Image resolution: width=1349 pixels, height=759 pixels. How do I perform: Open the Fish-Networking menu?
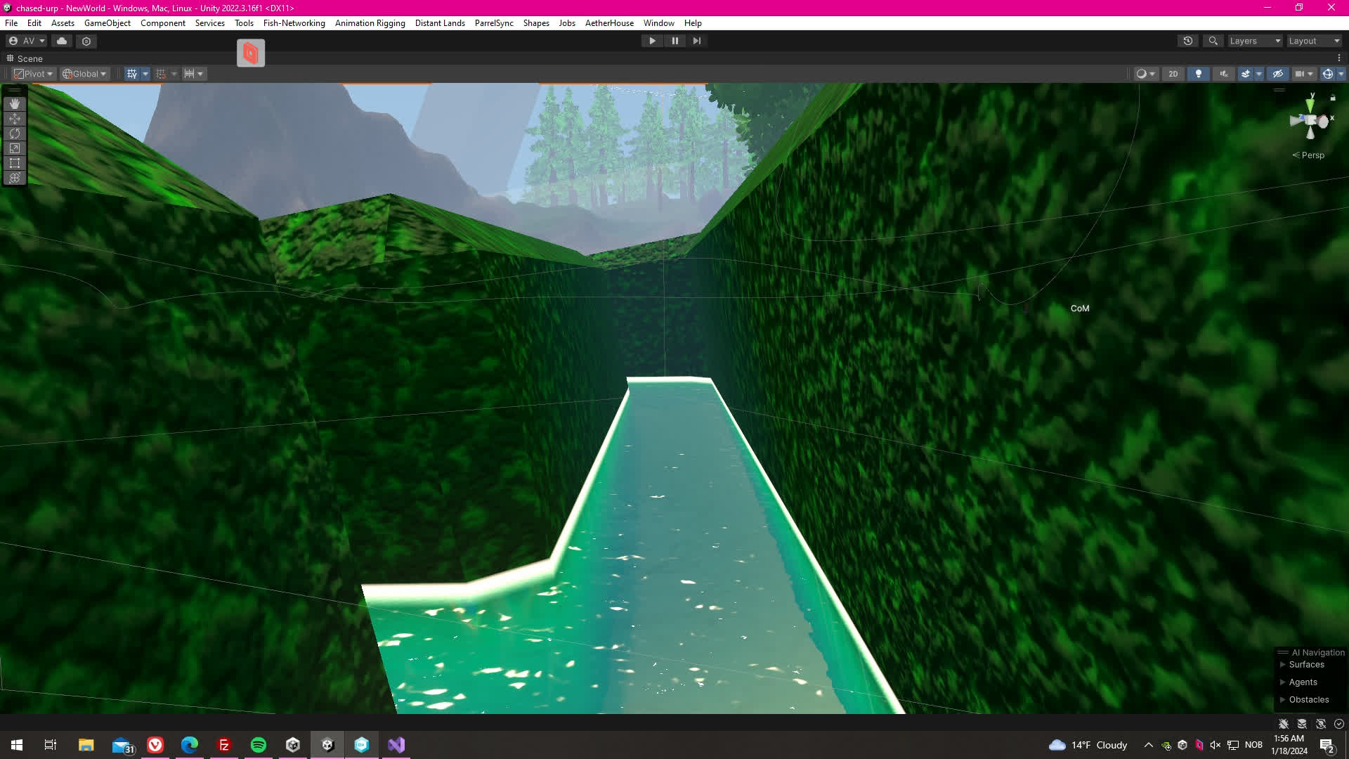coord(294,23)
